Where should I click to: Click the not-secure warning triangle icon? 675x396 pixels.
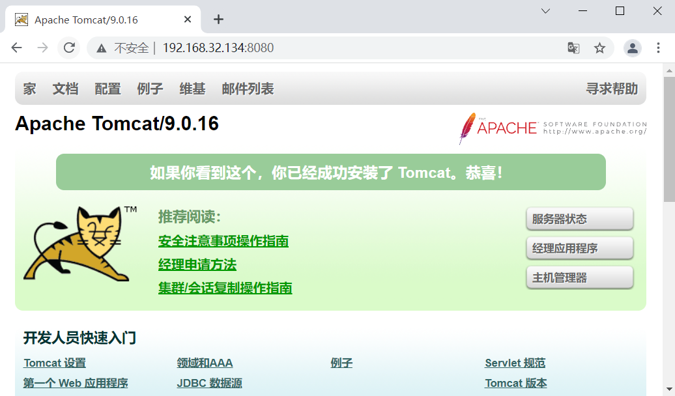point(101,48)
